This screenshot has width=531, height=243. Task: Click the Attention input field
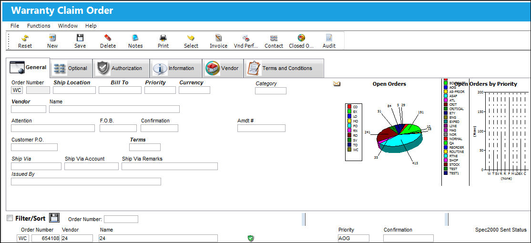coord(53,128)
